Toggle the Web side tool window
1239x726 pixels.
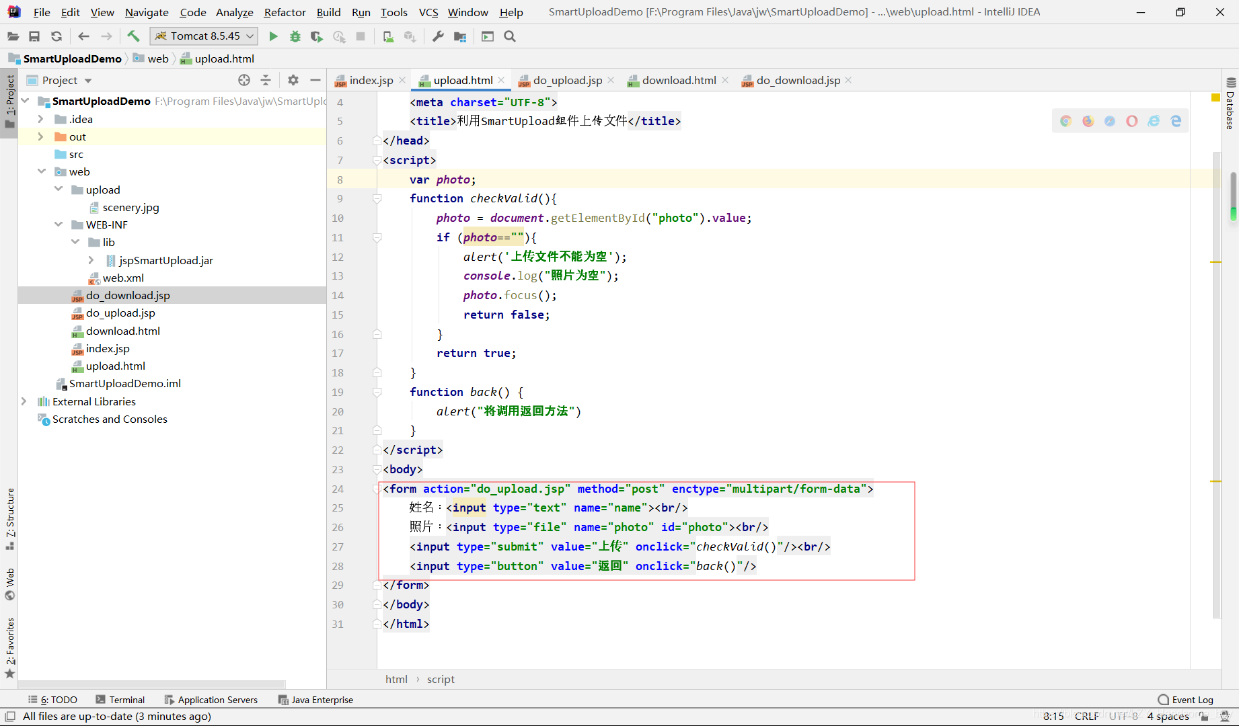click(x=9, y=583)
